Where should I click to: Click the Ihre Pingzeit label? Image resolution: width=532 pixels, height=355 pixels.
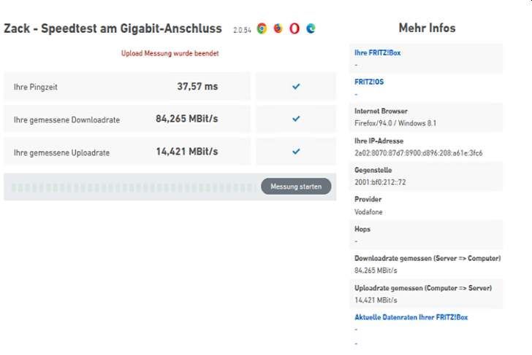(x=35, y=87)
